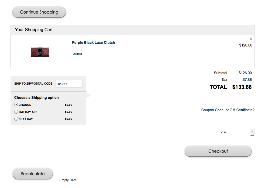Remove item with the x icon
Screen dimensions: 265x188
251,39
